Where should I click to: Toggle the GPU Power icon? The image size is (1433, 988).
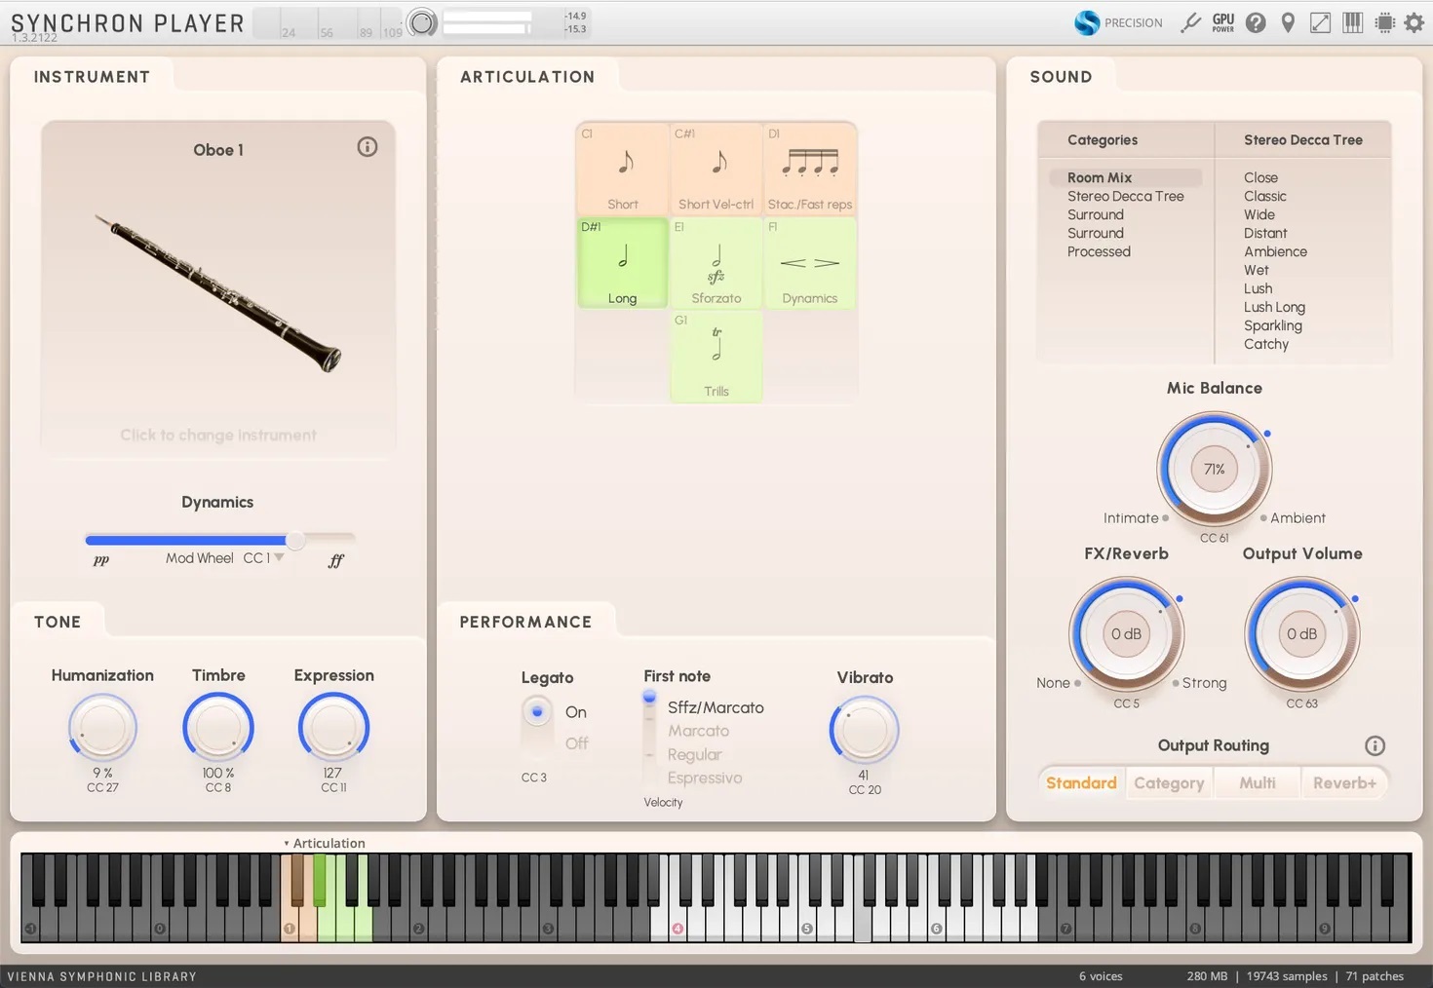click(x=1222, y=22)
